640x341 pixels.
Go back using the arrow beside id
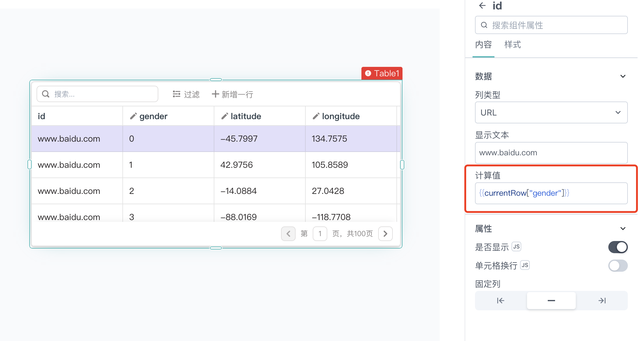tap(482, 5)
